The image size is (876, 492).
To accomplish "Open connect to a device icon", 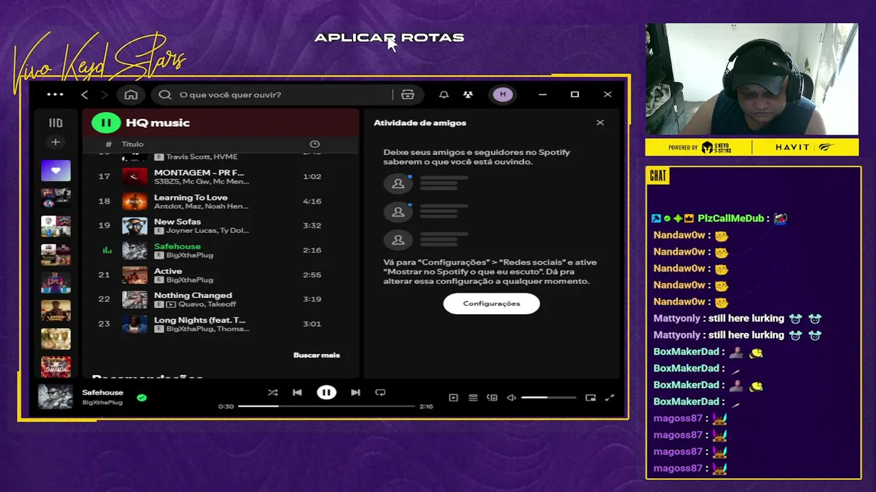I will [x=492, y=398].
